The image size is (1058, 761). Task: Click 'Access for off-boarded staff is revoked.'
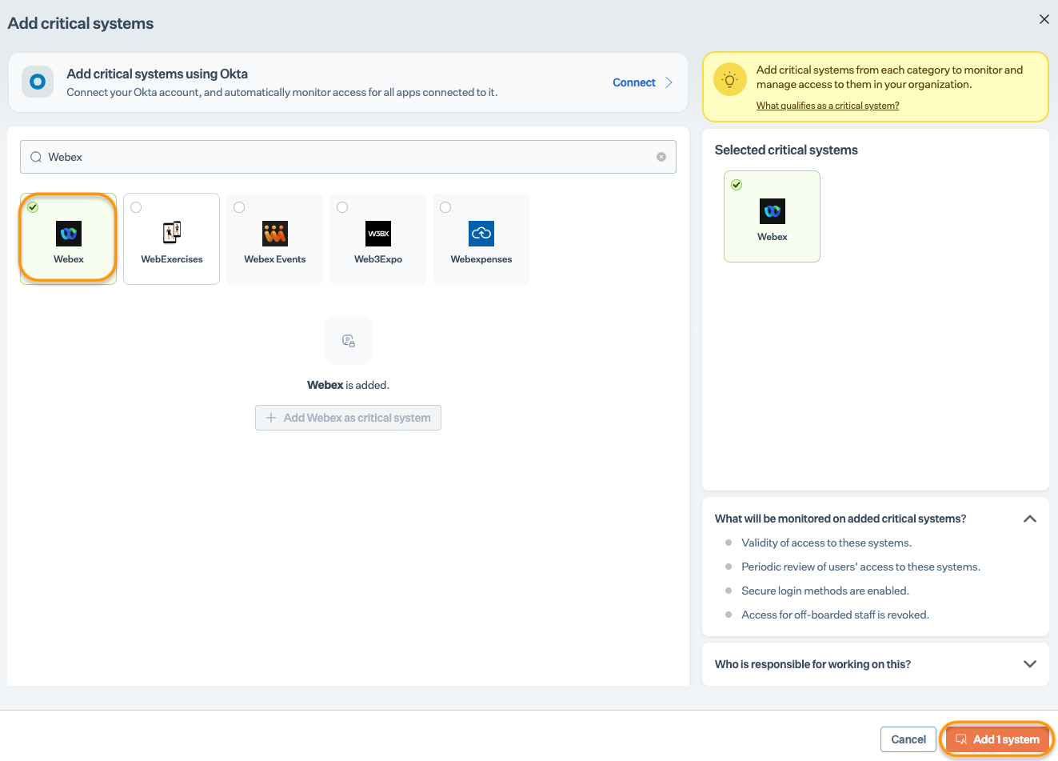pyautogui.click(x=835, y=615)
